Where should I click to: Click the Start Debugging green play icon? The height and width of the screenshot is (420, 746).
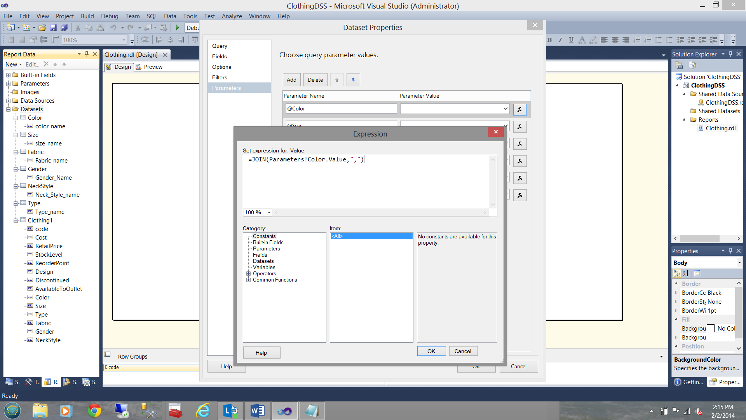[x=178, y=28]
